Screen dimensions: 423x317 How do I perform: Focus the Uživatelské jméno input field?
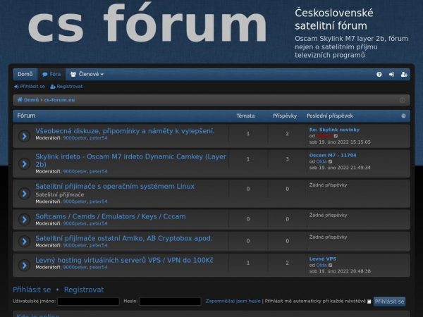point(88,302)
